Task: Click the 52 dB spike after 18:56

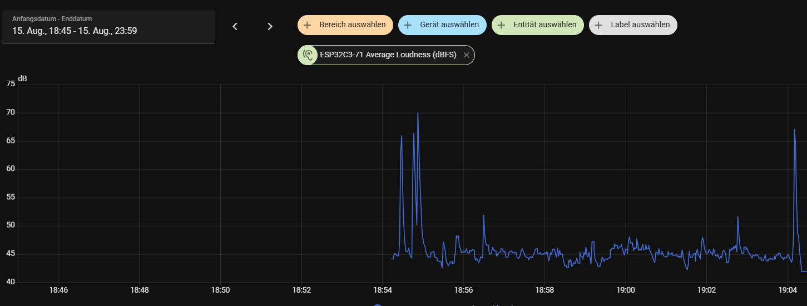Action: (483, 216)
